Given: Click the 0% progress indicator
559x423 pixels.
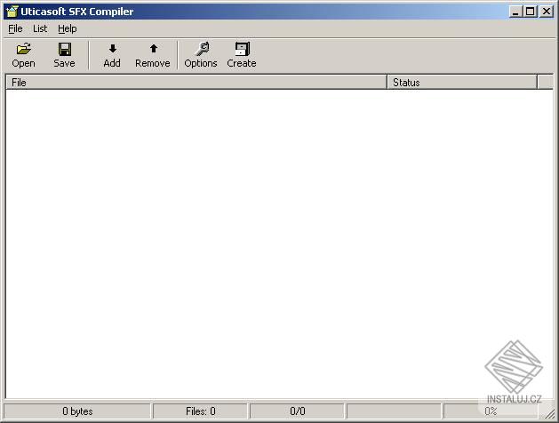Looking at the screenshot, I should [491, 411].
